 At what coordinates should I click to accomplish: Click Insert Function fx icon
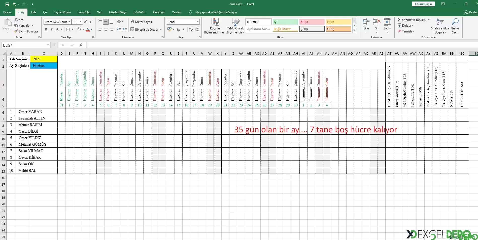pyautogui.click(x=81, y=45)
